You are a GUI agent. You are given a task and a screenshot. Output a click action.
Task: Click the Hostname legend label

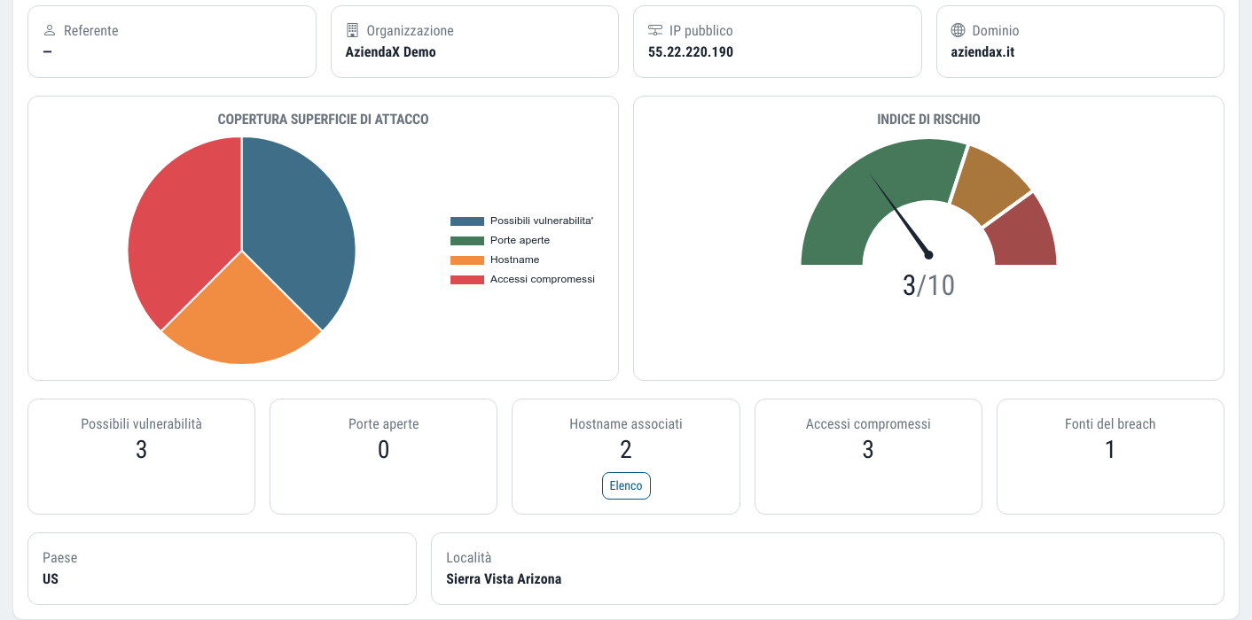coord(514,260)
